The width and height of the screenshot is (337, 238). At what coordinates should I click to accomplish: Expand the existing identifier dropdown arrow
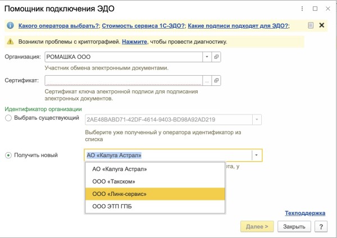[x=257, y=119]
